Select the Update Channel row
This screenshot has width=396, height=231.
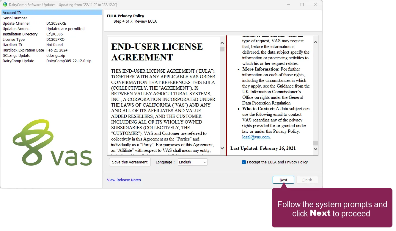point(52,24)
